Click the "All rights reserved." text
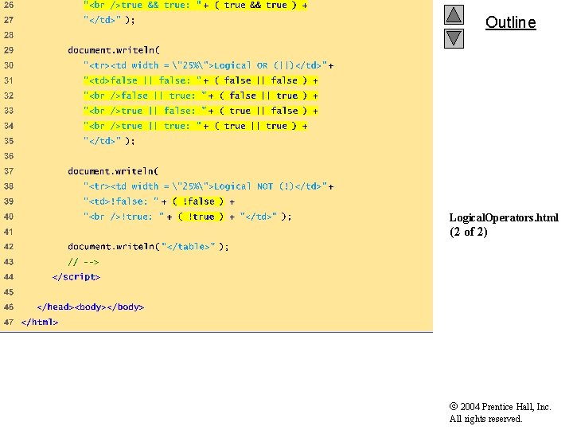 pos(485,419)
